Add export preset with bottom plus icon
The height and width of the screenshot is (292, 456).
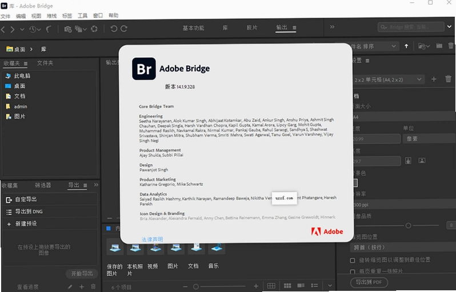(81, 287)
